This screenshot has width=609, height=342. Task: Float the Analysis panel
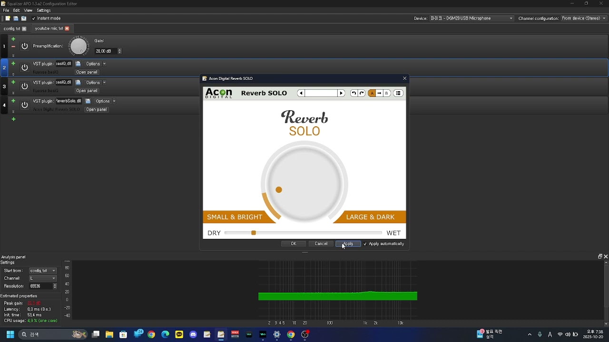coord(600,256)
